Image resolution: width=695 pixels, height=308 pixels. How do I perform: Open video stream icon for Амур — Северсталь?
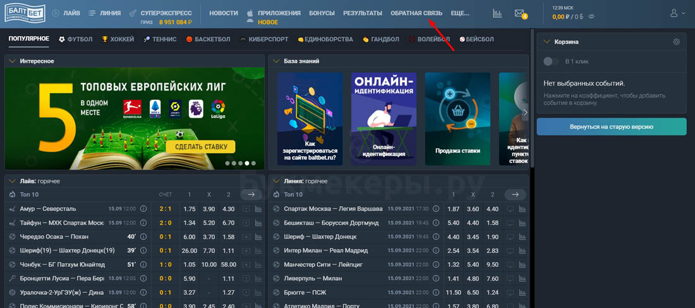click(246, 209)
